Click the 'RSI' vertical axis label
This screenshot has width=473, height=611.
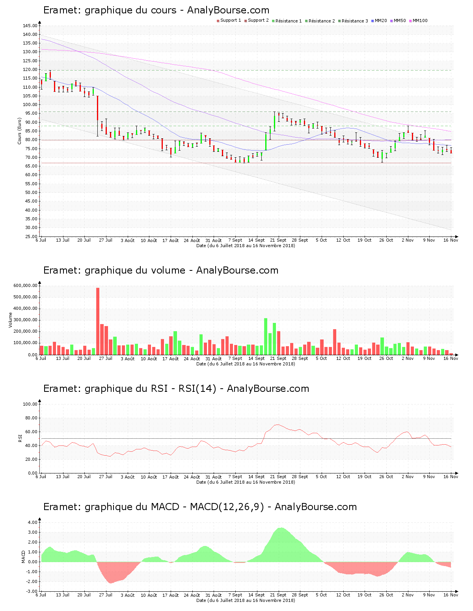(20, 438)
